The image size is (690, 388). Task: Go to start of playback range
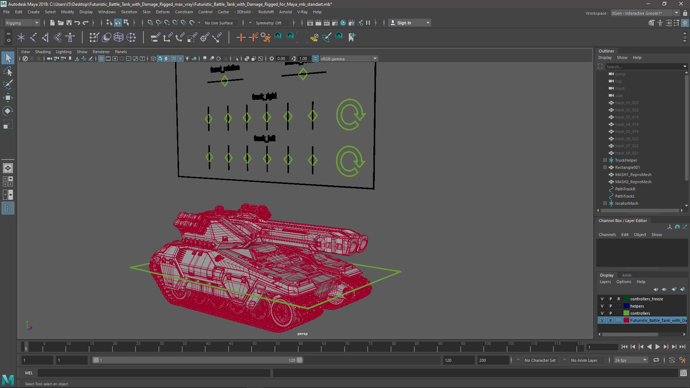624,347
